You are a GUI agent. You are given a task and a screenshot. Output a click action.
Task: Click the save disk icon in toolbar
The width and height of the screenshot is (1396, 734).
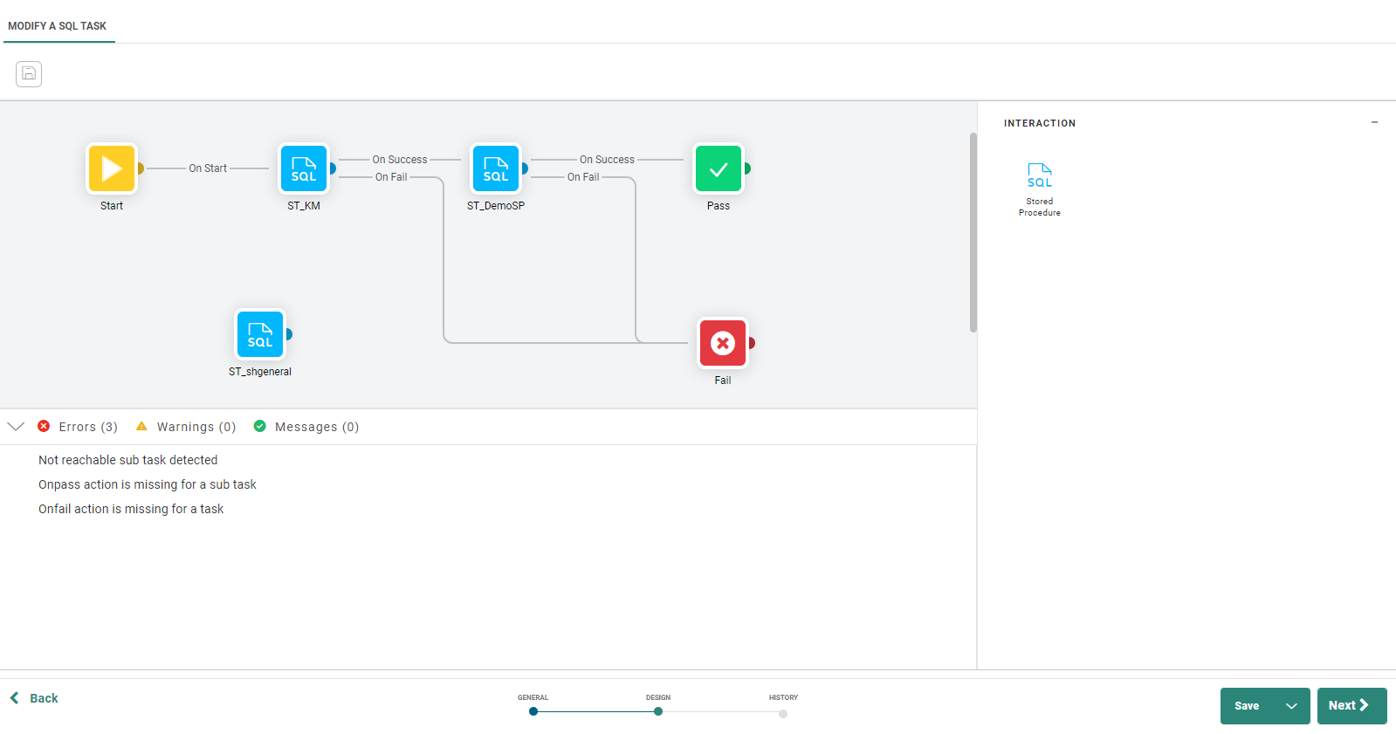[29, 74]
